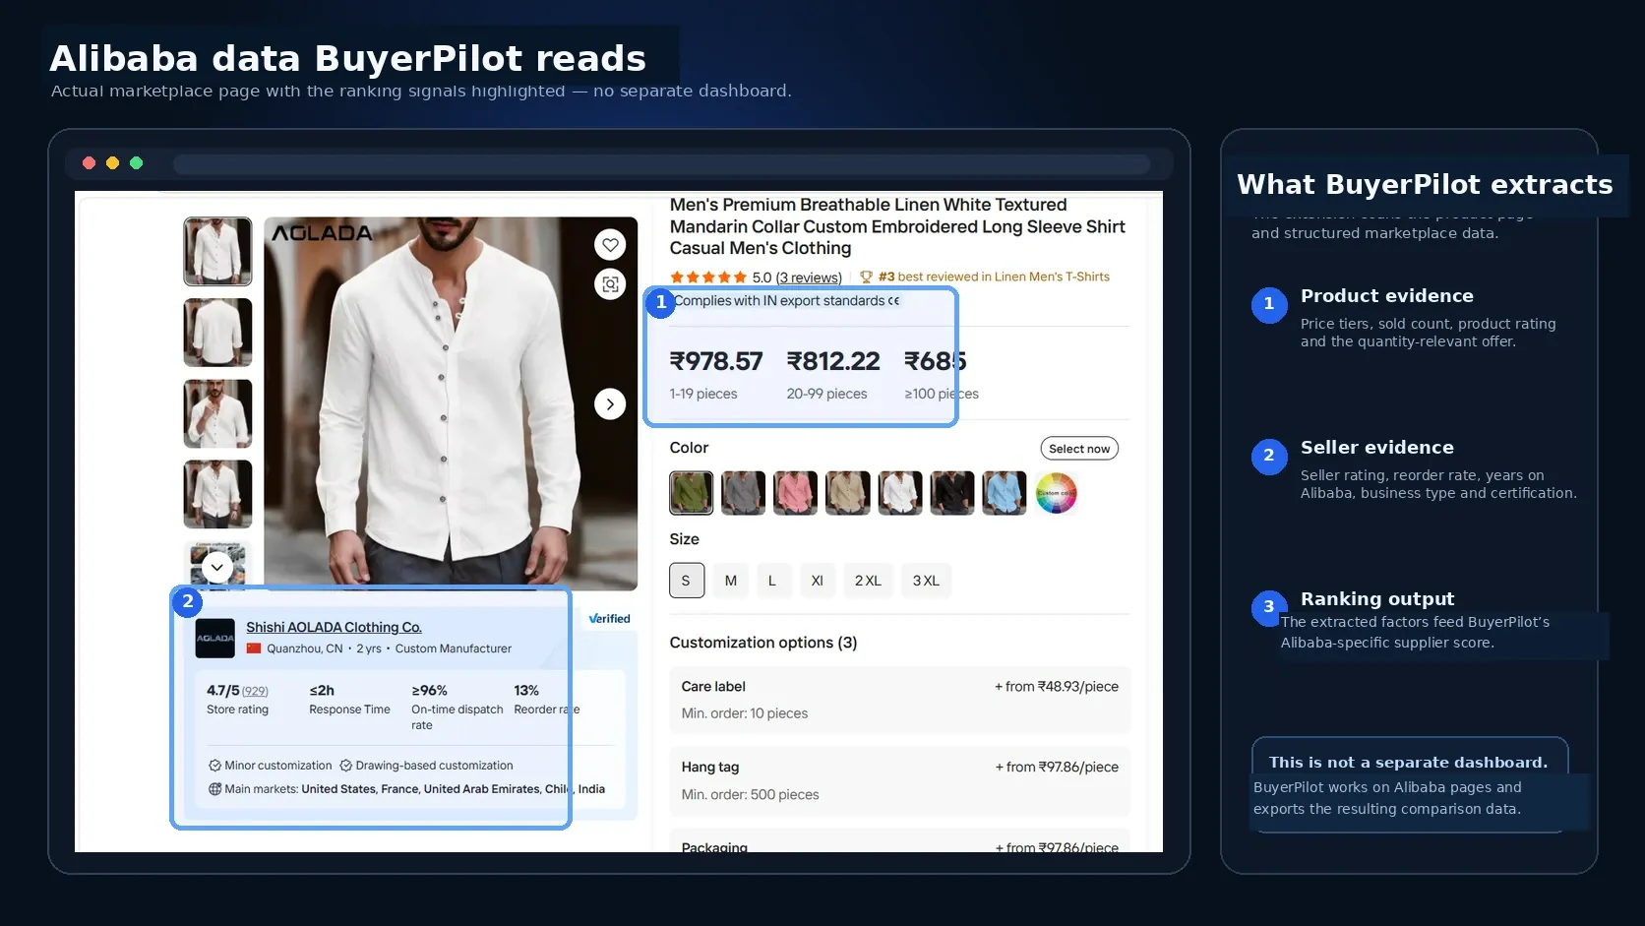Click main white shirt product image
Viewport: 1645px width, 926px height.
(x=451, y=403)
